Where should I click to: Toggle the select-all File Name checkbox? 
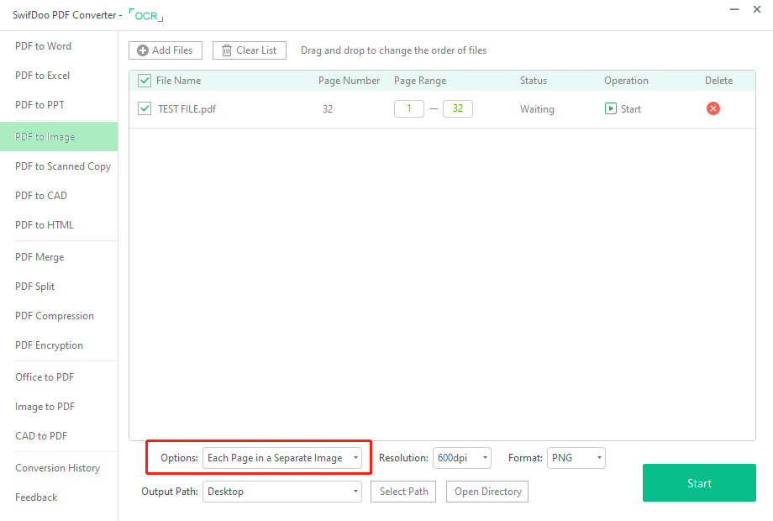point(145,81)
